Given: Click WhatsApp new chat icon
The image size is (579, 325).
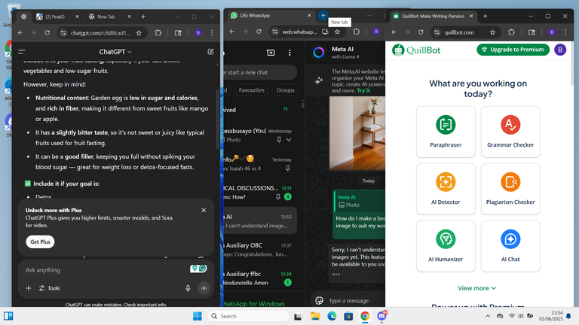Looking at the screenshot, I should pos(271,53).
